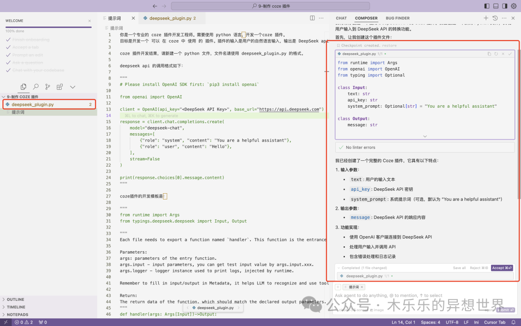Open the Extensions view icon
This screenshot has width=521, height=326.
pos(60,87)
